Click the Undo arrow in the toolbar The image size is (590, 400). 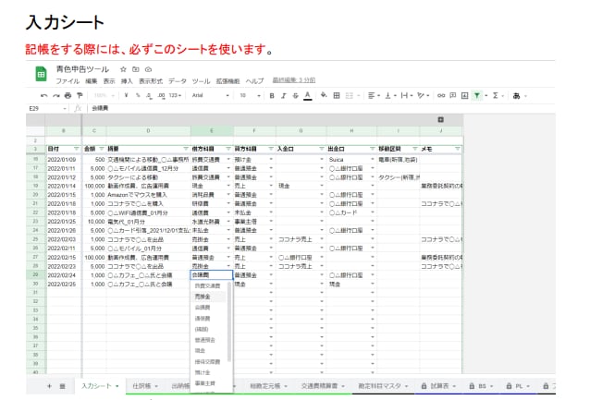43,95
